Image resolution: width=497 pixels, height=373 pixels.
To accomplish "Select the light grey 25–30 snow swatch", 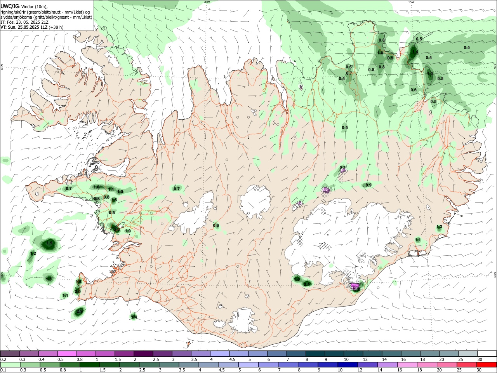I will pos(467,354).
